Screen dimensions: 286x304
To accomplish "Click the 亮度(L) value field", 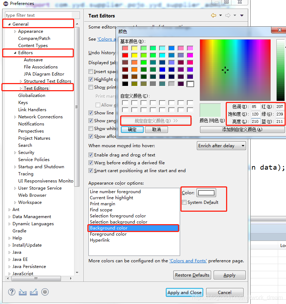I will tap(256, 122).
